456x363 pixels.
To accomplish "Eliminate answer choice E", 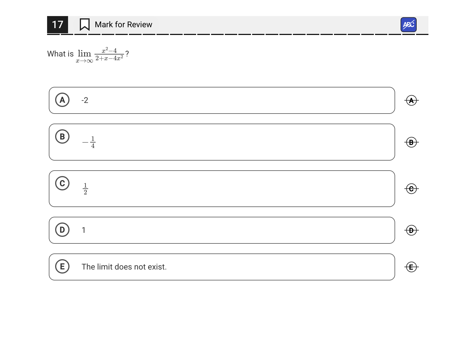I will [411, 267].
